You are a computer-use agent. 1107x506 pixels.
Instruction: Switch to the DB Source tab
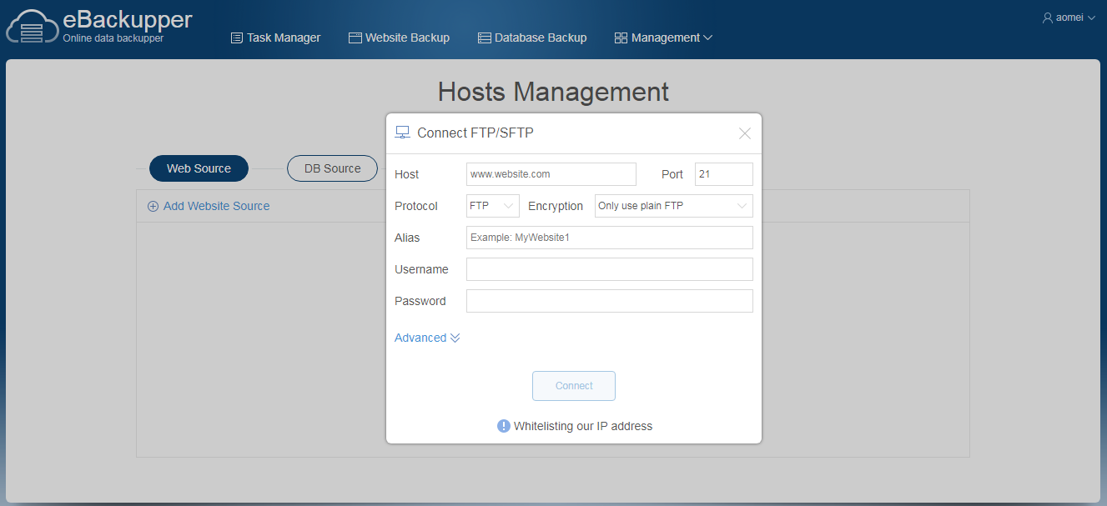tap(332, 168)
